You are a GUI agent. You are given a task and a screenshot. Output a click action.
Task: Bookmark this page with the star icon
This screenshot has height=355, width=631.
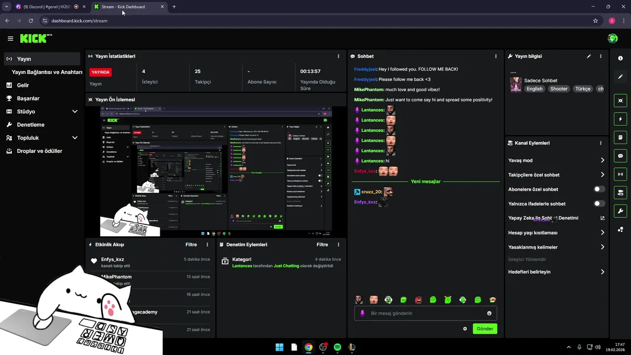[x=596, y=21]
